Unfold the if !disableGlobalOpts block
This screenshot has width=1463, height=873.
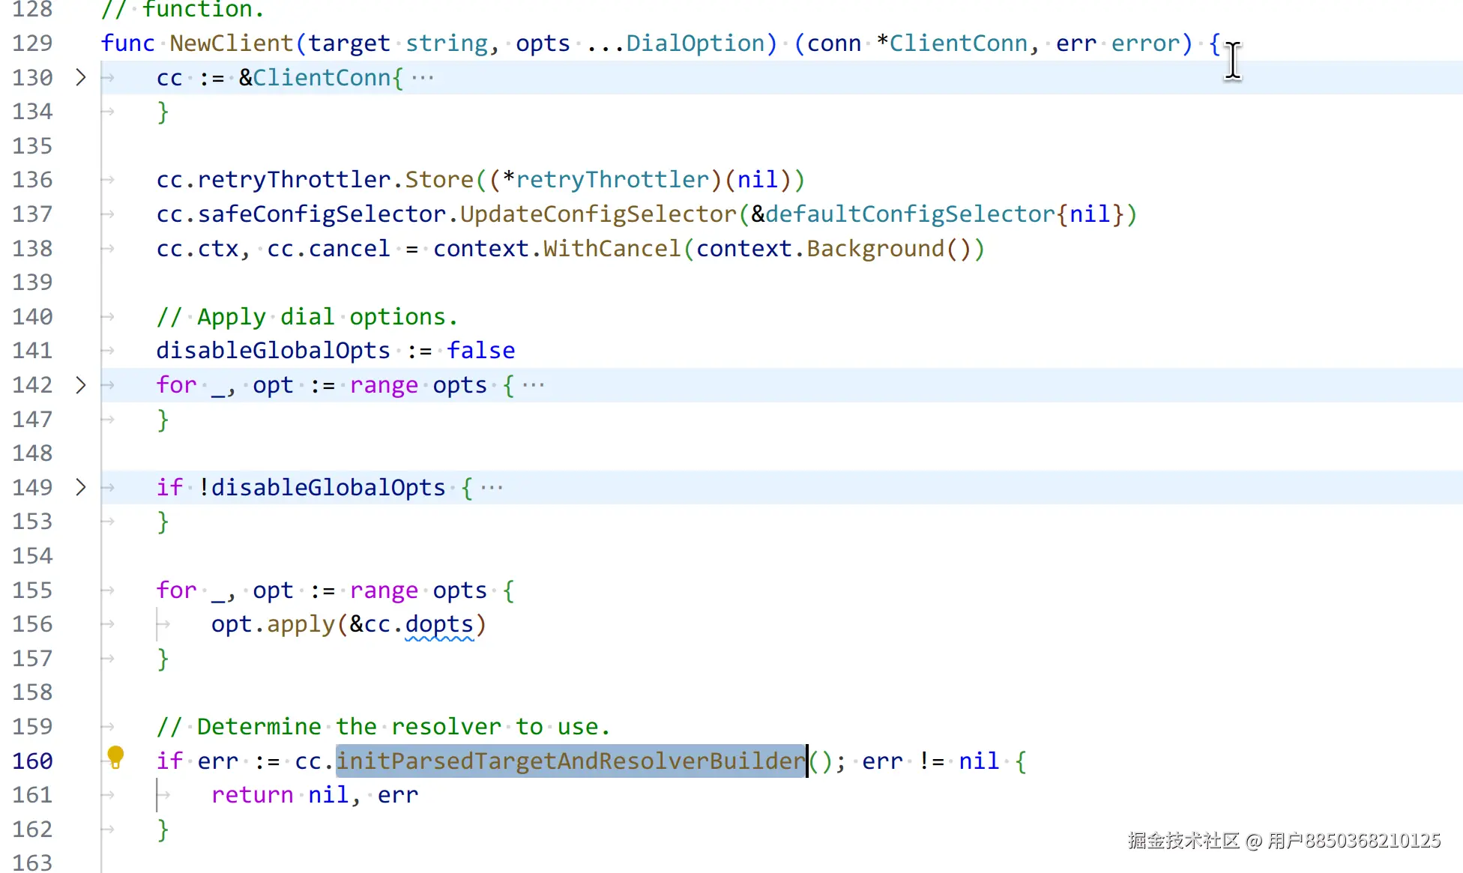(x=81, y=487)
